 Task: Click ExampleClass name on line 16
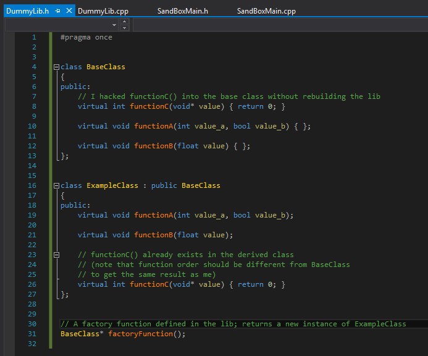click(112, 186)
